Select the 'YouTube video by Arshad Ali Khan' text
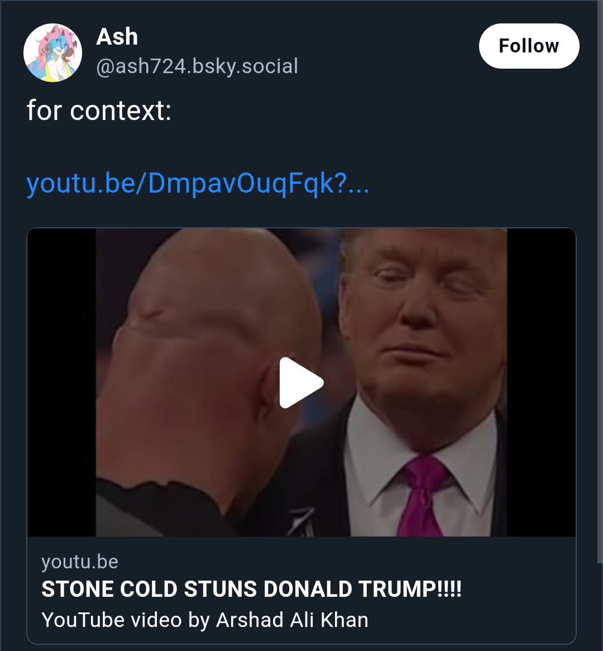Image resolution: width=603 pixels, height=651 pixels. (205, 620)
